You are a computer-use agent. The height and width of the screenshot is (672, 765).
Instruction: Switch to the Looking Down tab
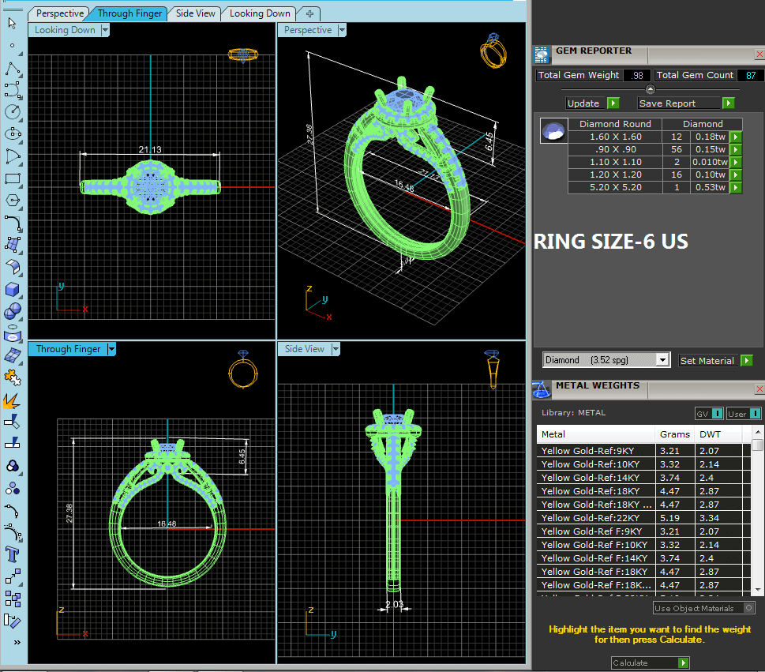click(259, 13)
